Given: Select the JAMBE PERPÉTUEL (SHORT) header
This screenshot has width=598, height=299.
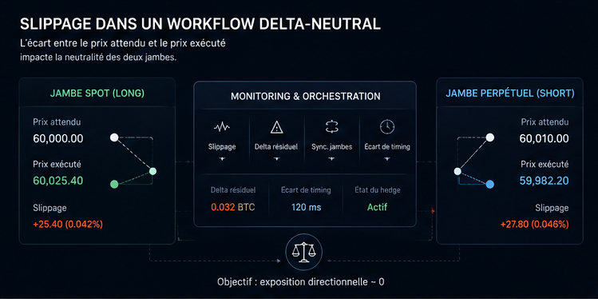Looking at the screenshot, I should tap(509, 94).
